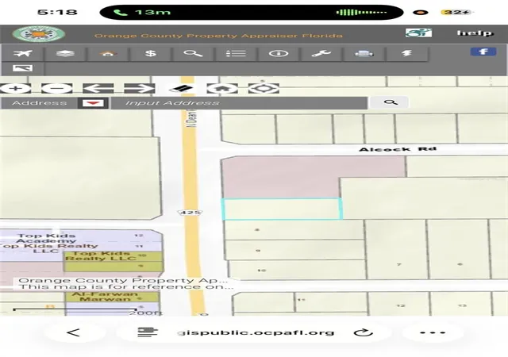This screenshot has height=357, width=508.
Task: Zoom in with the plus button
Action: [15, 88]
